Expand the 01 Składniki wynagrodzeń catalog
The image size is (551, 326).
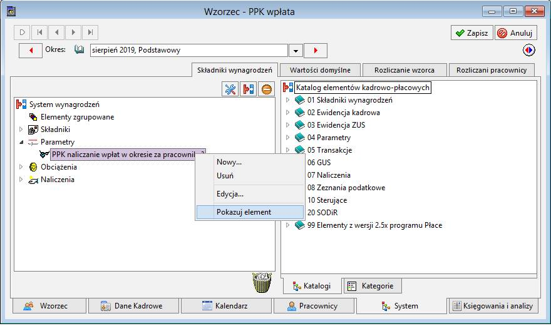pos(288,100)
